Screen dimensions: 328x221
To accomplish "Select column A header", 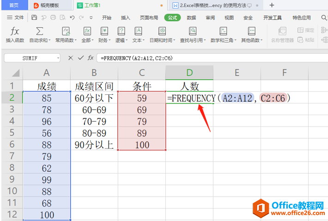I will pyautogui.click(x=47, y=73).
